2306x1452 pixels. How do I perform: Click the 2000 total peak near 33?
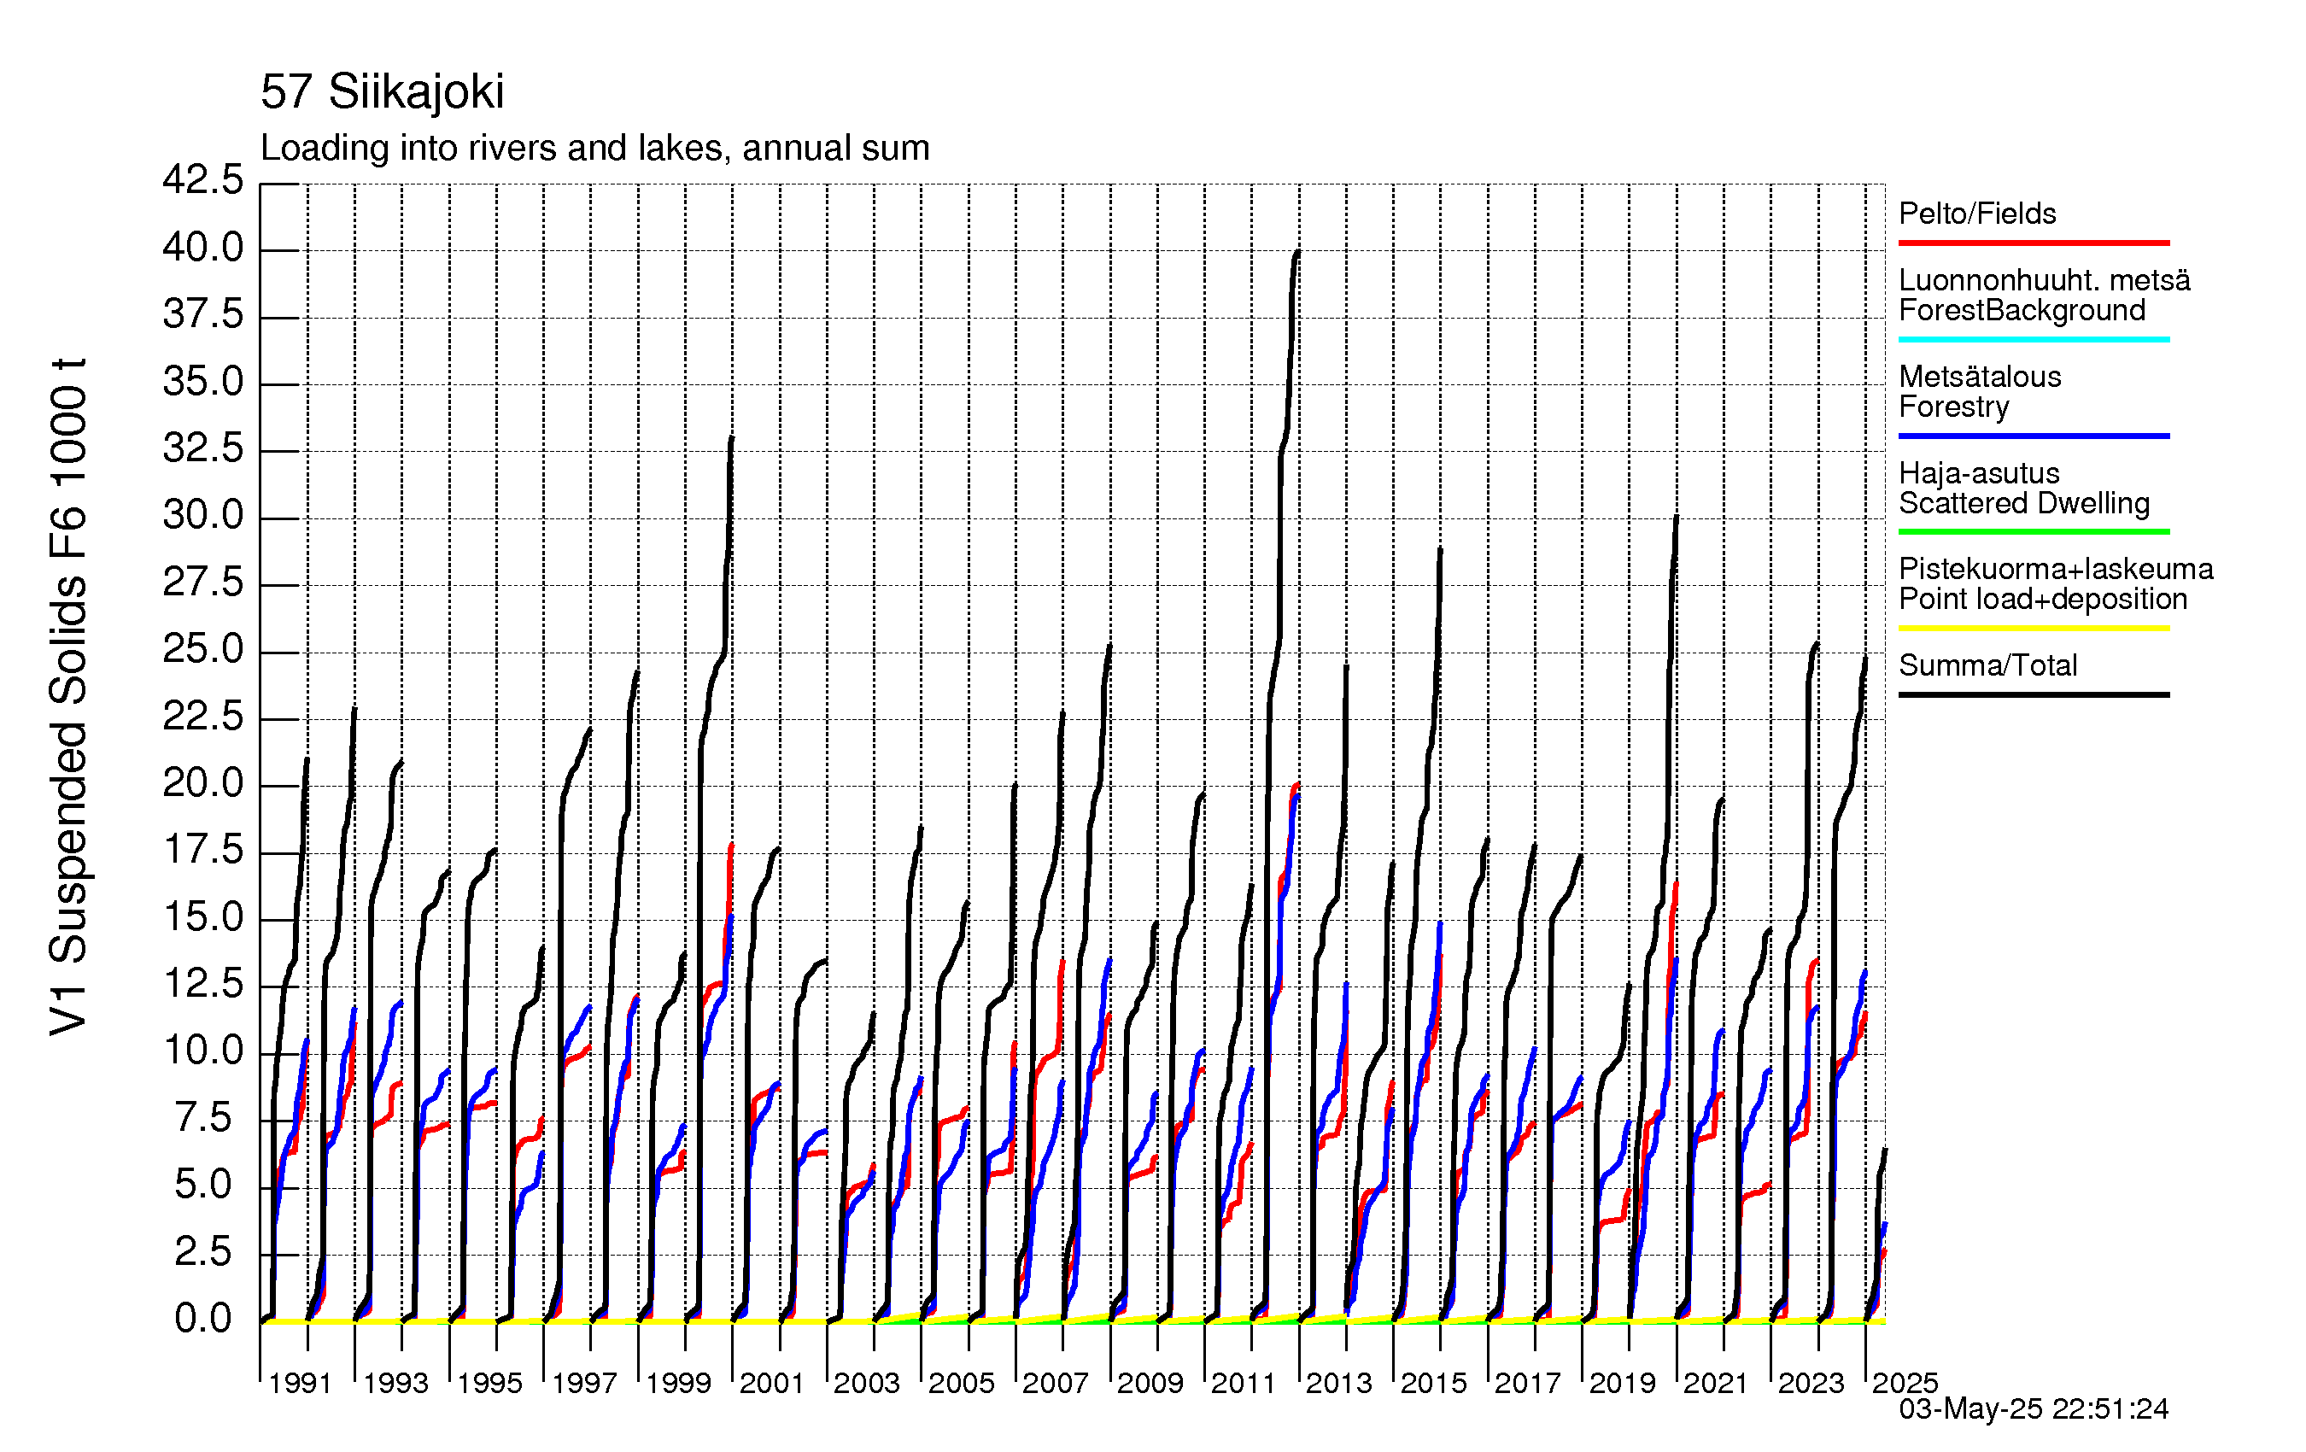[x=732, y=439]
